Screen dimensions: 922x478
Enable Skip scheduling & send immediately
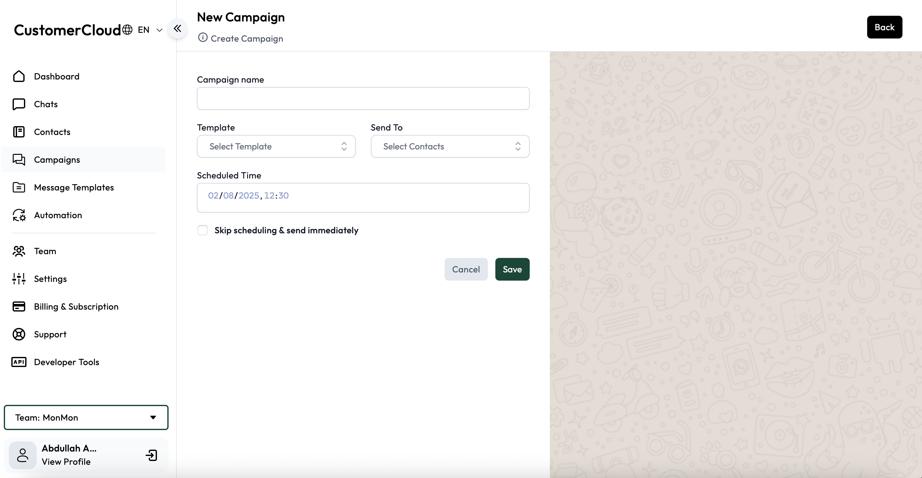tap(203, 230)
